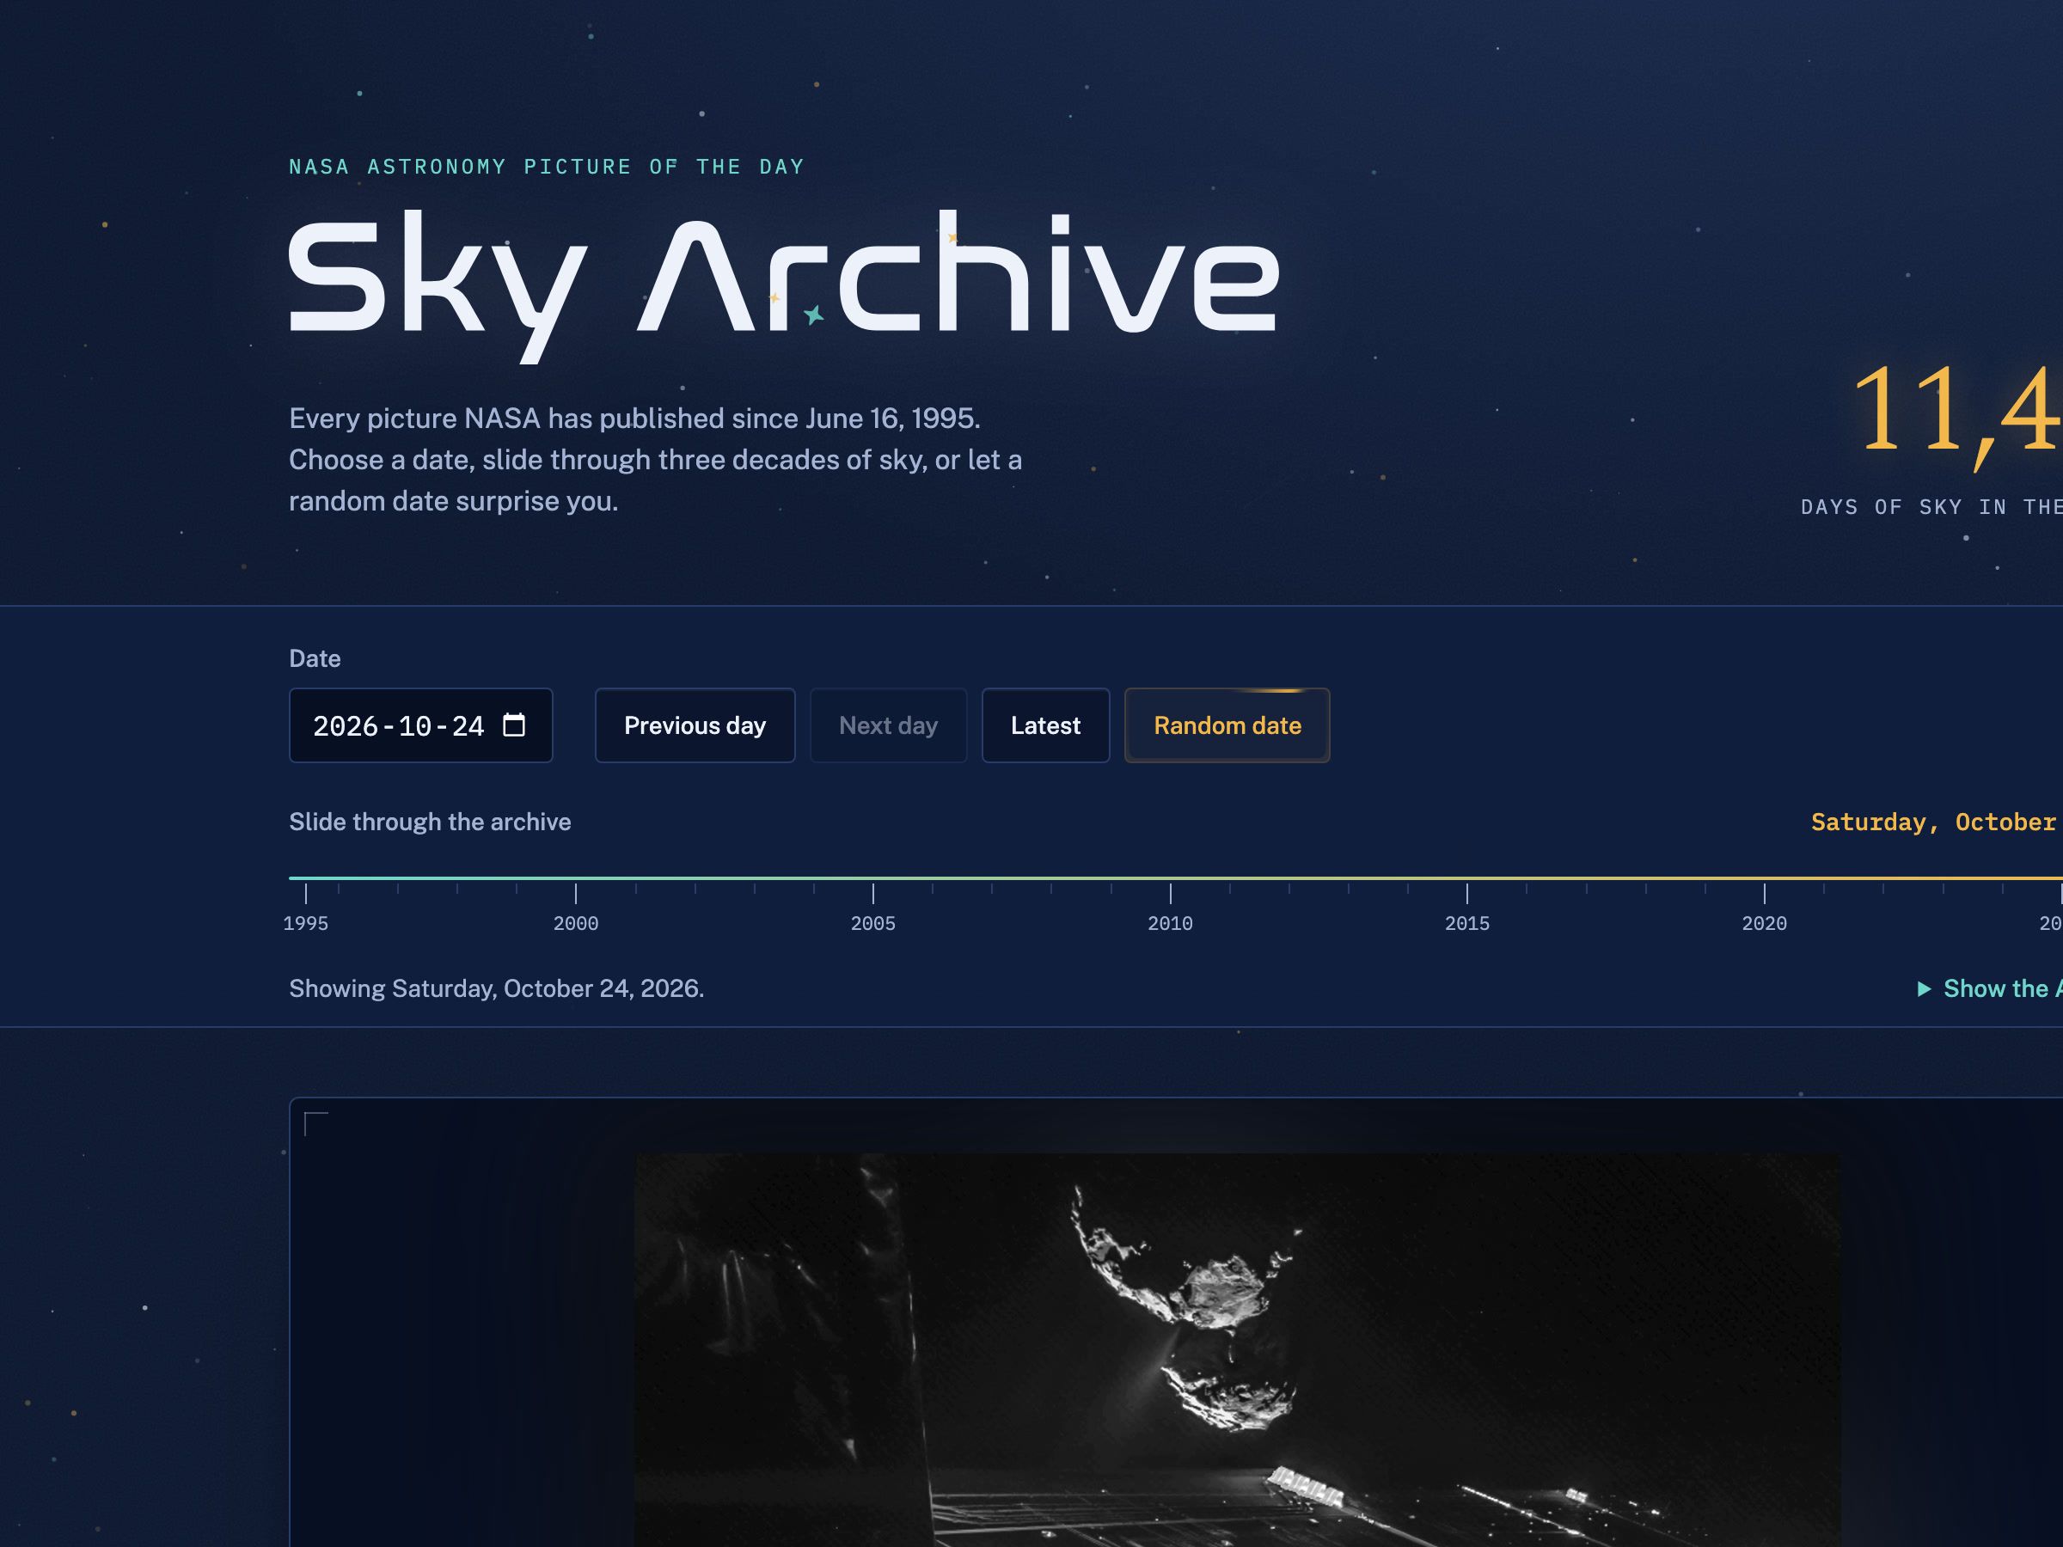The height and width of the screenshot is (1547, 2063).
Task: Click the 'Saturday, October' slider date readout
Action: pyautogui.click(x=1935, y=822)
